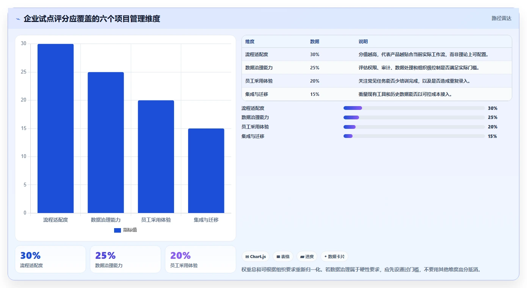Click the 说明 table column header
Viewport: 527px width, 288px height.
click(x=363, y=42)
